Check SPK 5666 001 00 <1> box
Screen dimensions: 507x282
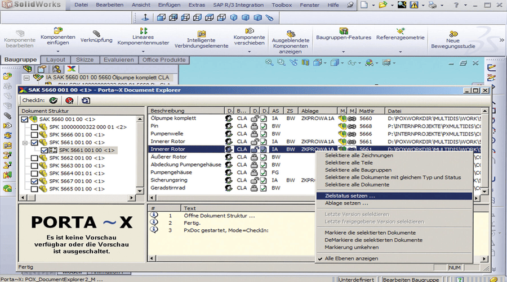34,135
